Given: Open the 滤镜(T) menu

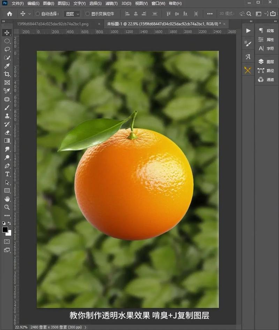Looking at the screenshot, I should (111, 3).
